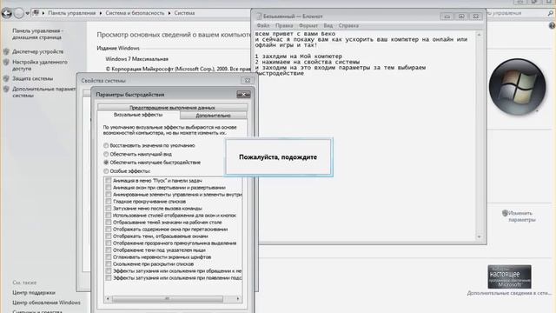Enable Сглаживать неровности экранных шрифтов
The height and width of the screenshot is (313, 556).
pos(109,257)
